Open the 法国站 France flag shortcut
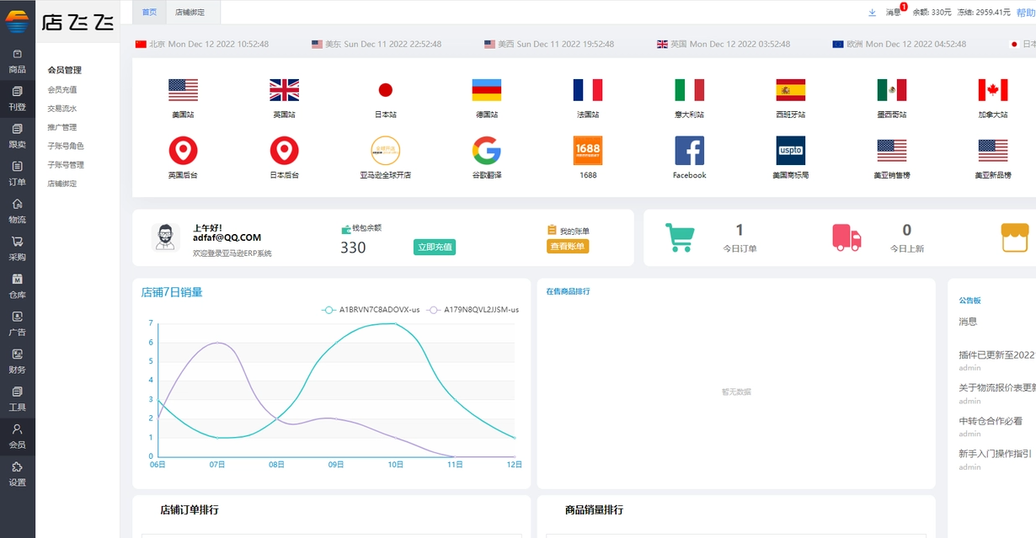 click(x=588, y=90)
